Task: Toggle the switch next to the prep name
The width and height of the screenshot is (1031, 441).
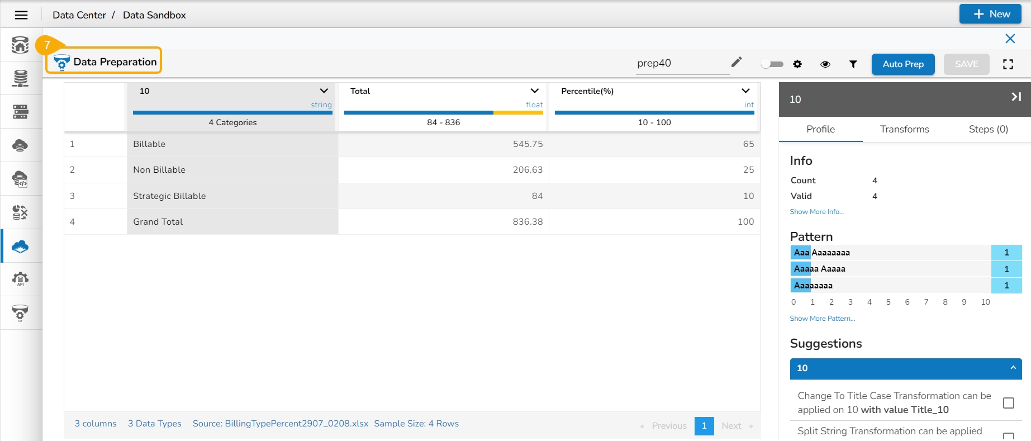Action: point(772,64)
